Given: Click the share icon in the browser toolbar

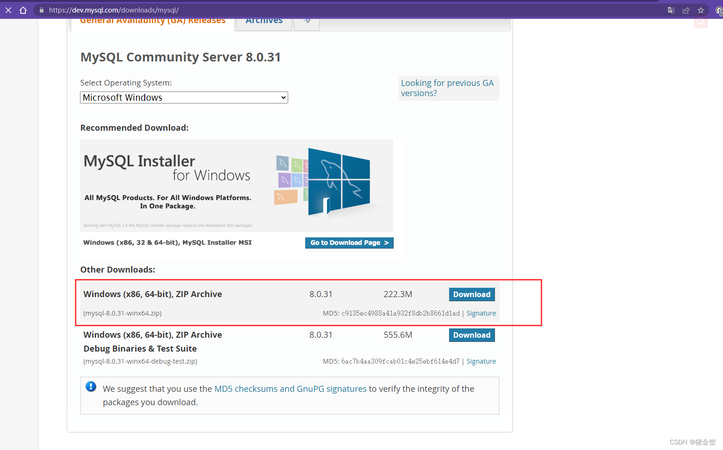Looking at the screenshot, I should click(686, 10).
